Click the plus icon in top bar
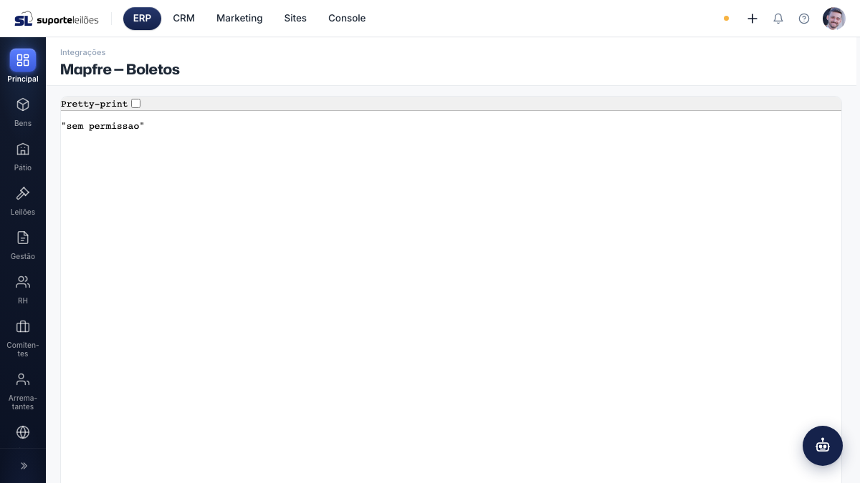Image resolution: width=860 pixels, height=483 pixels. (x=752, y=19)
